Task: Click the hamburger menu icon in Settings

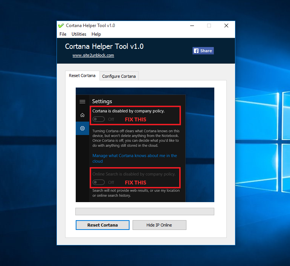Action: click(x=82, y=101)
